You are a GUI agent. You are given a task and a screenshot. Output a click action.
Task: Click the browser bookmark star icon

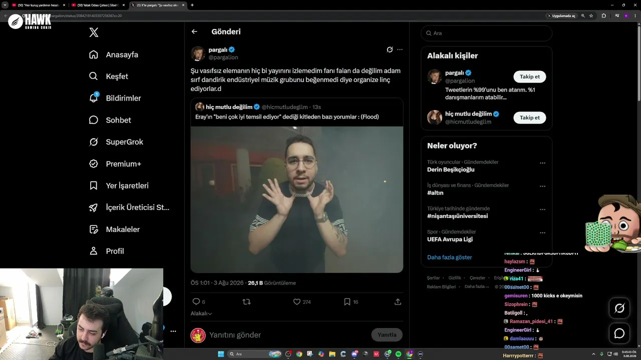591,15
